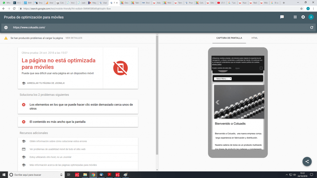Open the Google apps grid
Image resolution: width=317 pixels, height=178 pixels.
[x=295, y=17]
